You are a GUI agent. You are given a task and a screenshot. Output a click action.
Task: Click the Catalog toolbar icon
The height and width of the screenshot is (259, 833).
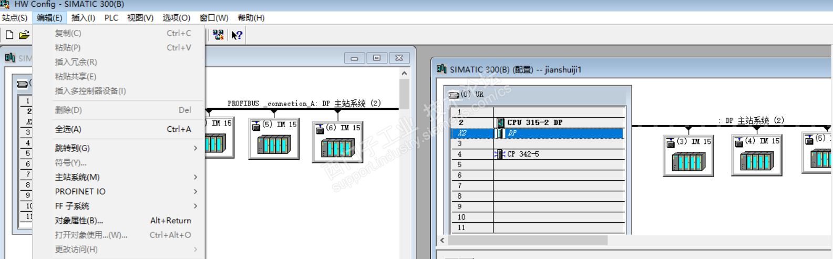click(218, 35)
